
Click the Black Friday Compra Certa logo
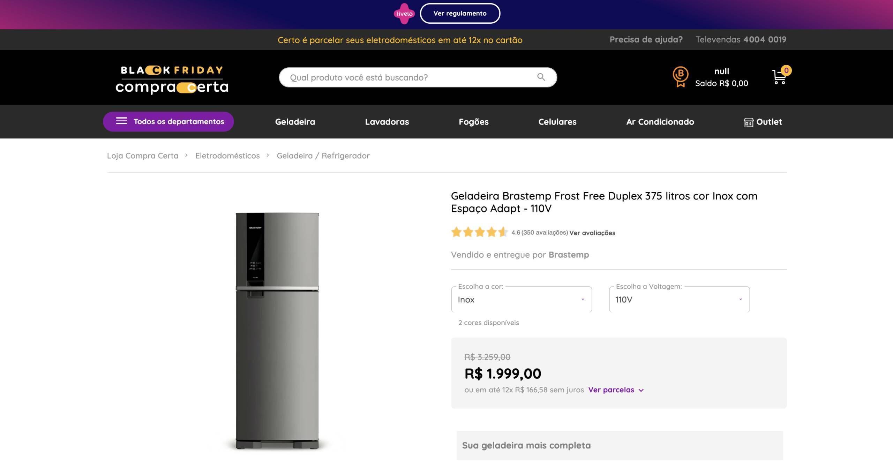(172, 80)
